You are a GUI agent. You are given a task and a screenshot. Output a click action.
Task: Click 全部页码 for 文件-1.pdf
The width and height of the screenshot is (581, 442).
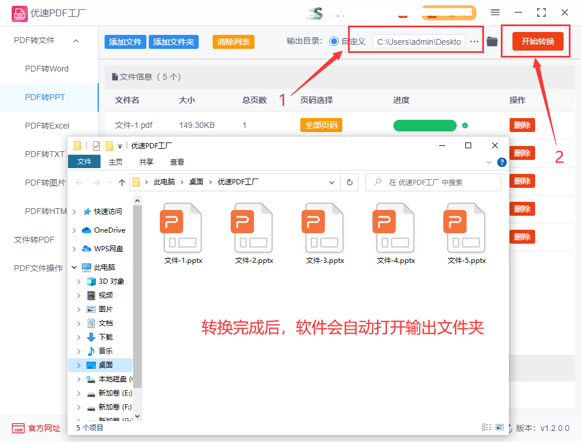click(321, 126)
